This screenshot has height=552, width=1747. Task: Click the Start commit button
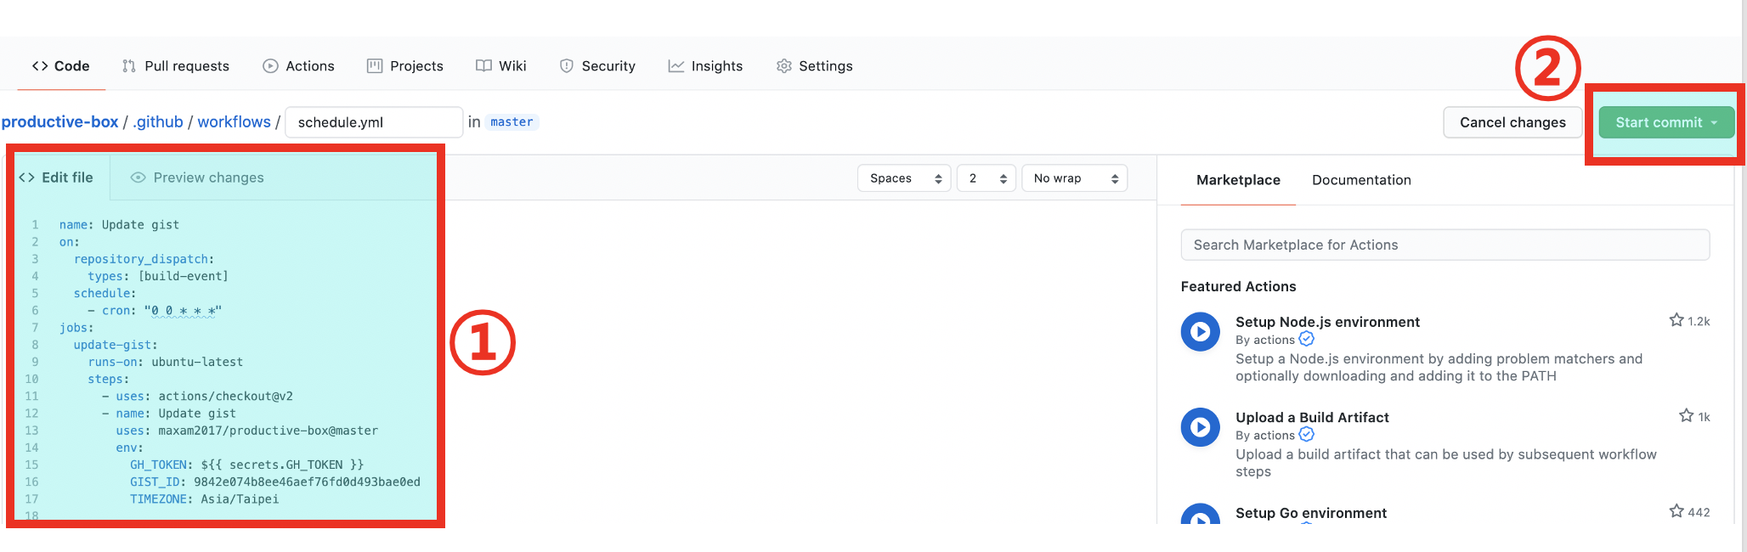pos(1666,122)
